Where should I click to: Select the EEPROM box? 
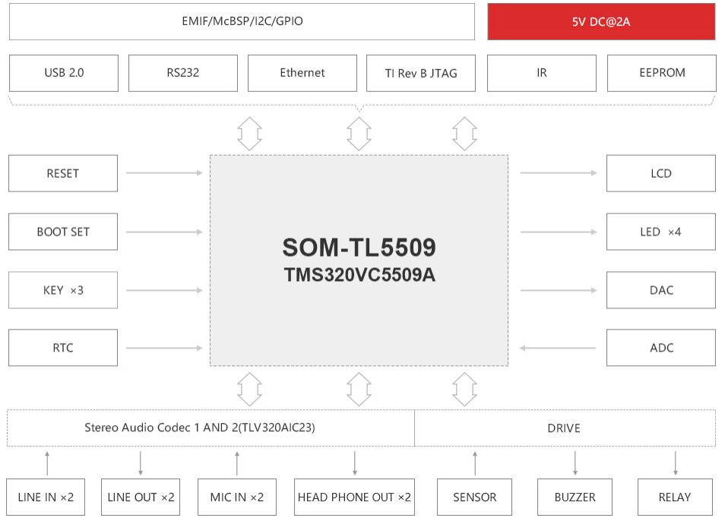[662, 73]
